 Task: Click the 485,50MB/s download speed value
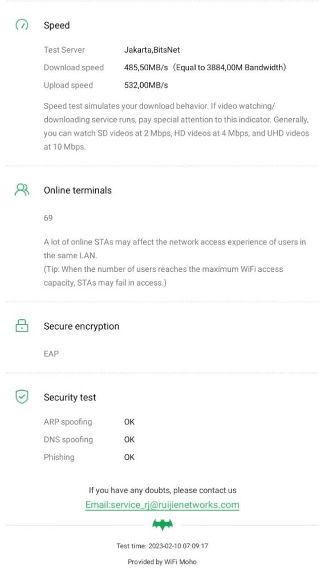pyautogui.click(x=146, y=67)
